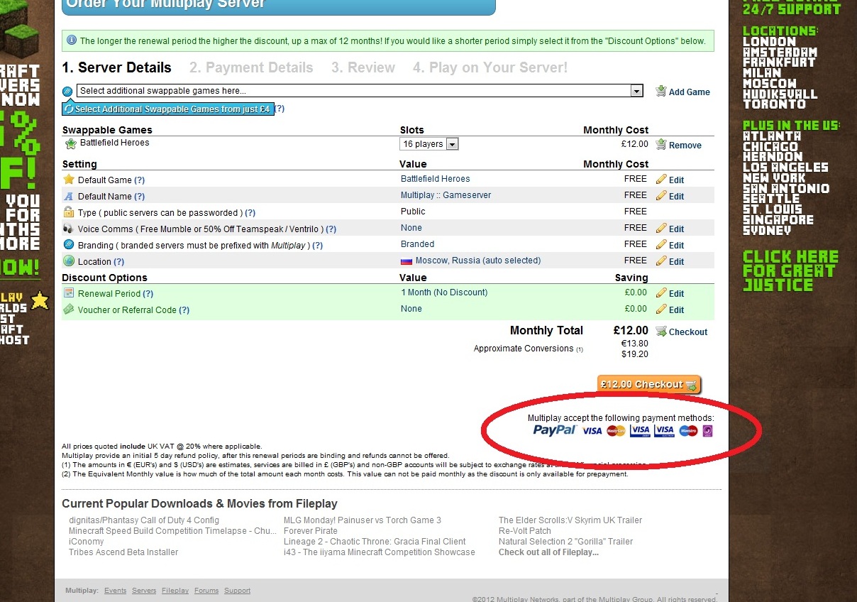Open the Servers footer link
Image resolution: width=857 pixels, height=602 pixels.
click(x=144, y=591)
